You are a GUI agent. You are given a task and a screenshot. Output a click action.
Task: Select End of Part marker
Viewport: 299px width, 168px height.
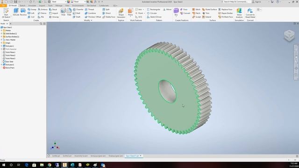(x=8, y=68)
